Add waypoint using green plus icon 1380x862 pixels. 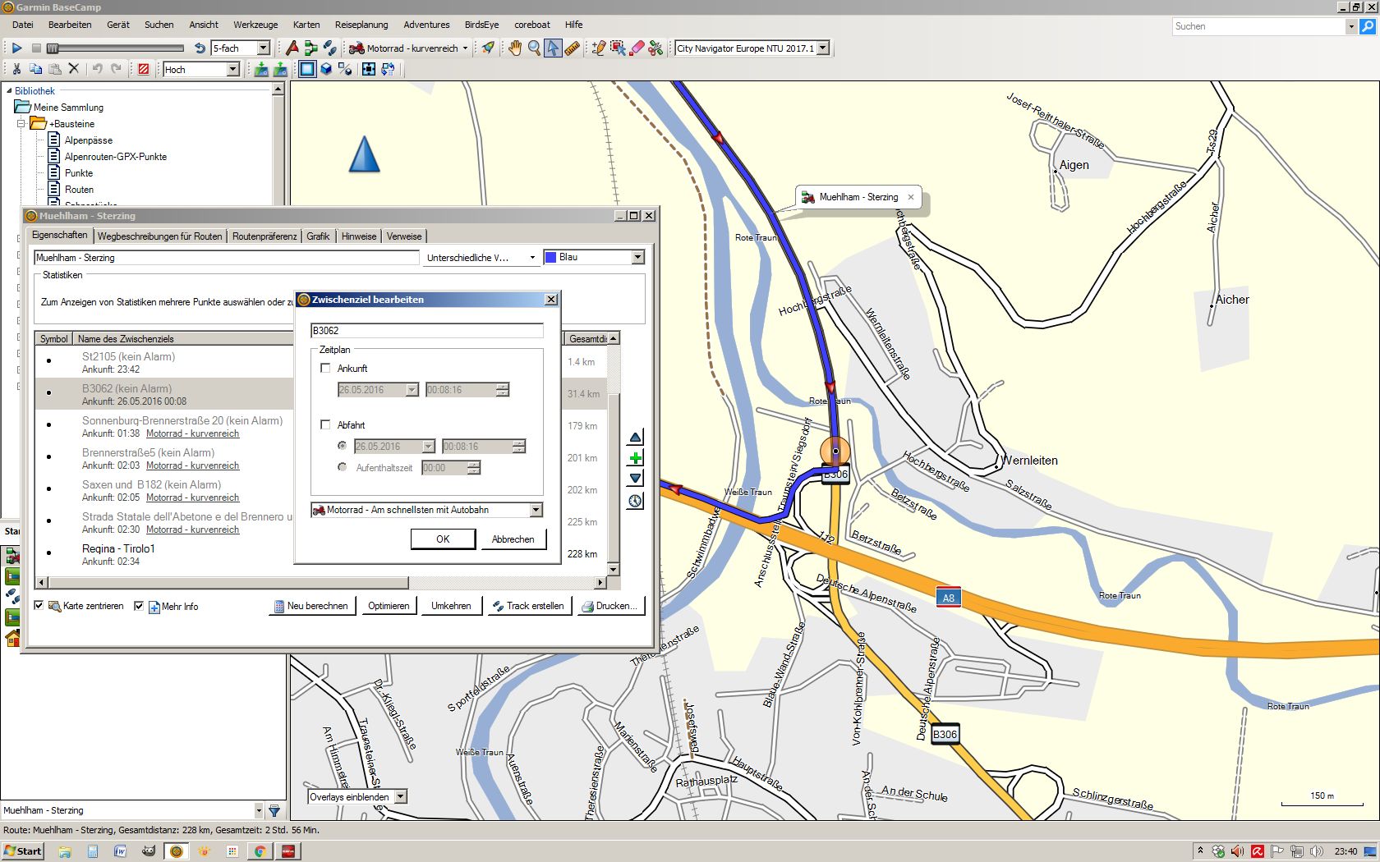point(635,458)
